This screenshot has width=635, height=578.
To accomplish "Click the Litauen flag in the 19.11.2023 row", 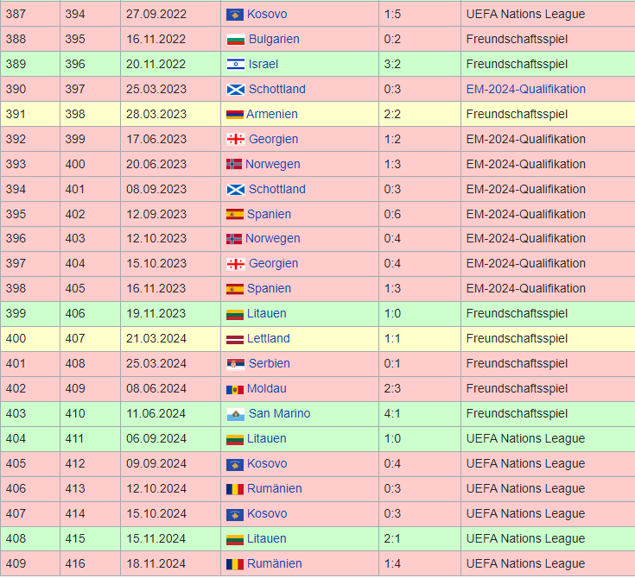I will pos(234,314).
